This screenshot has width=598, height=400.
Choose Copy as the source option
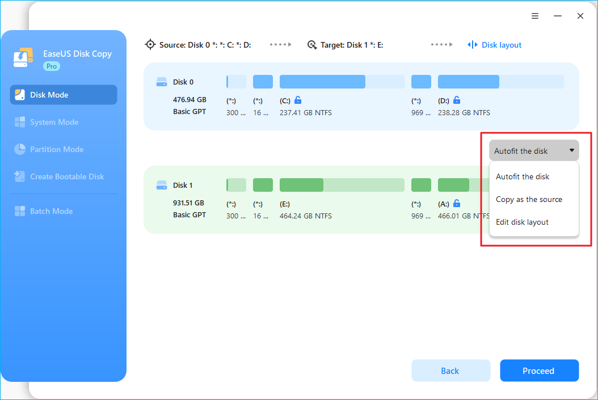[x=534, y=199]
